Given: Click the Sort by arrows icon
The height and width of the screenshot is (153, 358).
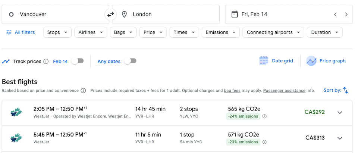Looking at the screenshot, I should click(346, 90).
